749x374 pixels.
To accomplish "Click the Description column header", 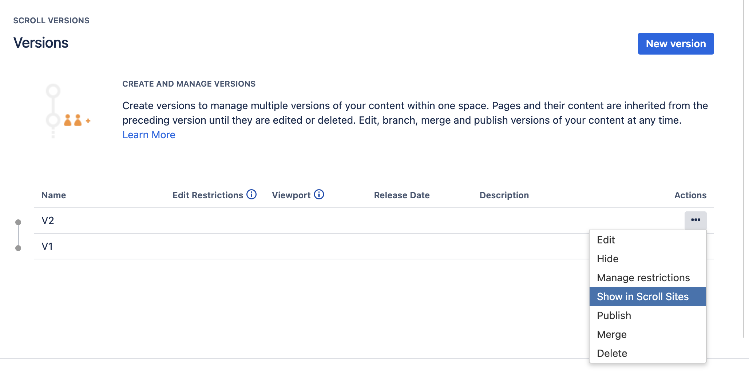I will point(504,195).
